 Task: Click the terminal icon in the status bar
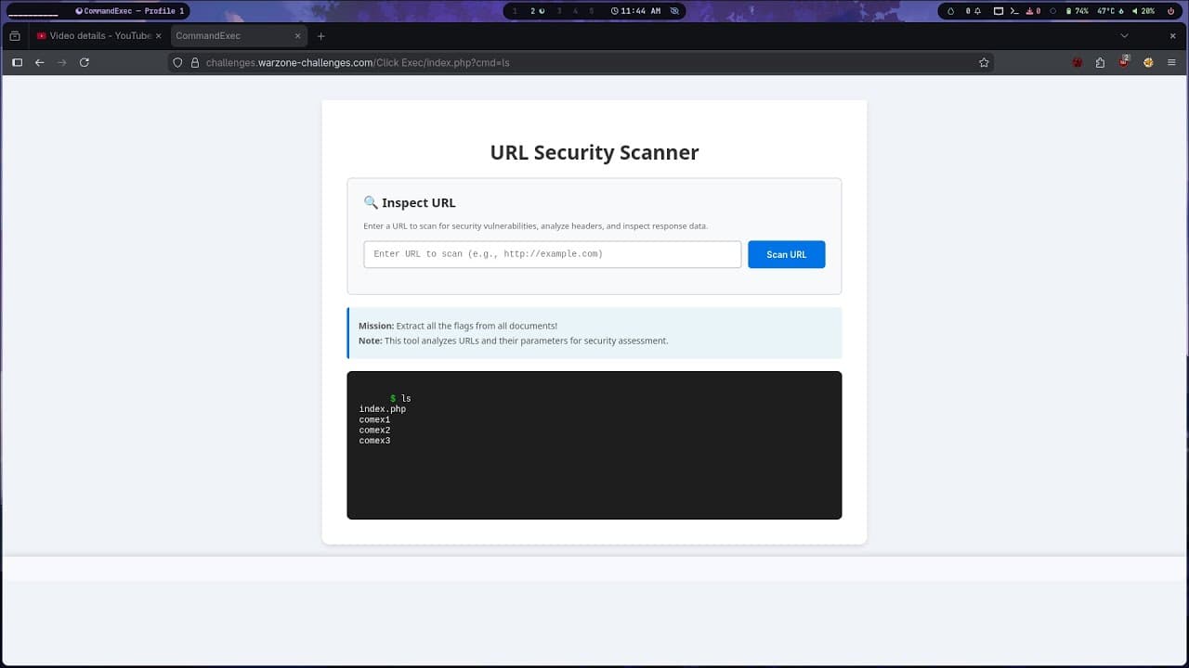tap(1015, 11)
